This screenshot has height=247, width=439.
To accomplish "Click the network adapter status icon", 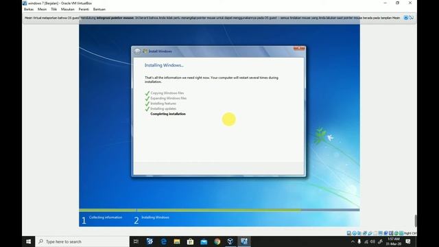I will coord(365,233).
